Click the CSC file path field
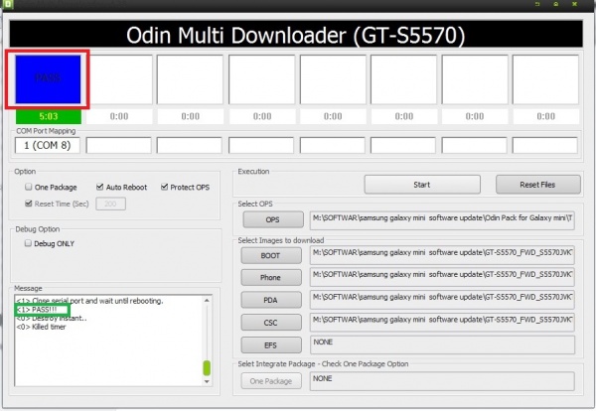Viewport: 596px width, 411px height. [442, 322]
